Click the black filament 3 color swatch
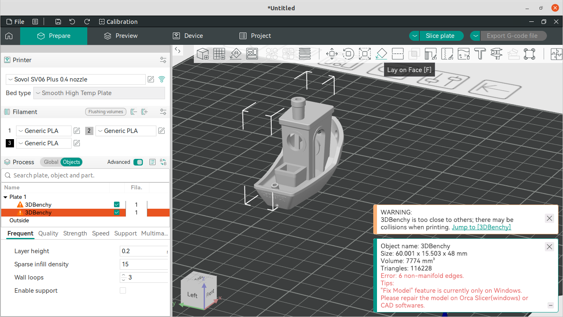Viewport: 563px width, 317px height. click(x=9, y=143)
